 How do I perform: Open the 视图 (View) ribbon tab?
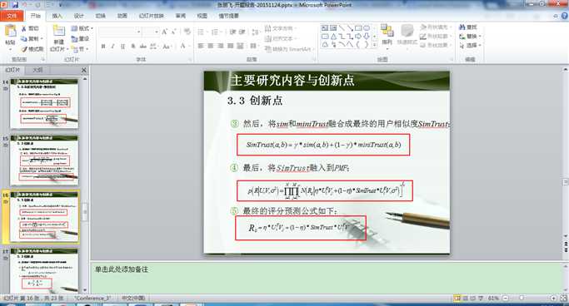[202, 16]
